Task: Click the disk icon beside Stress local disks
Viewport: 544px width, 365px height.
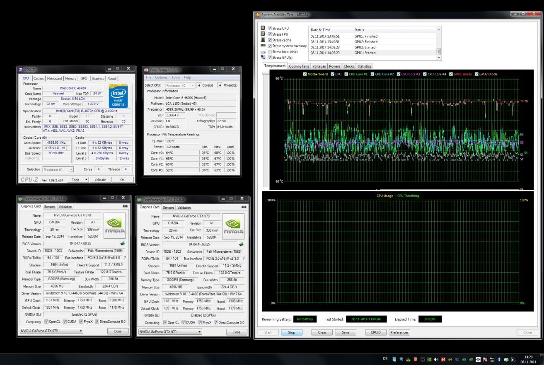Action: tap(264, 52)
